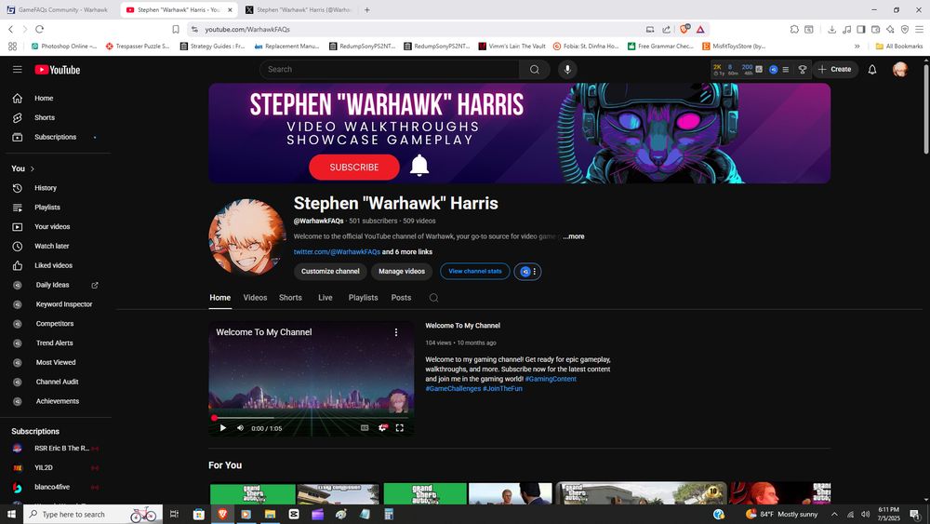Expand the You section chevron
Viewport: 930px width, 524px height.
pos(32,169)
